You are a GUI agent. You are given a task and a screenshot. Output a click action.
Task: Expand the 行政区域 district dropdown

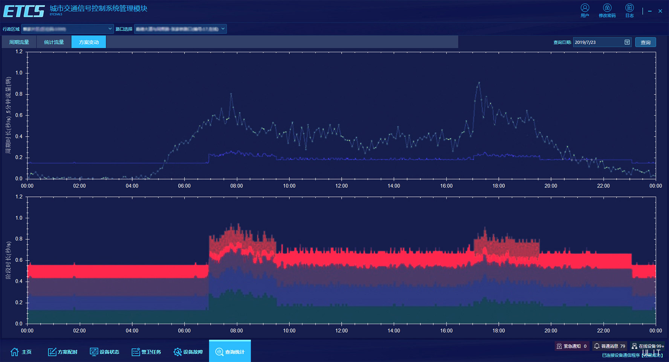coord(67,29)
